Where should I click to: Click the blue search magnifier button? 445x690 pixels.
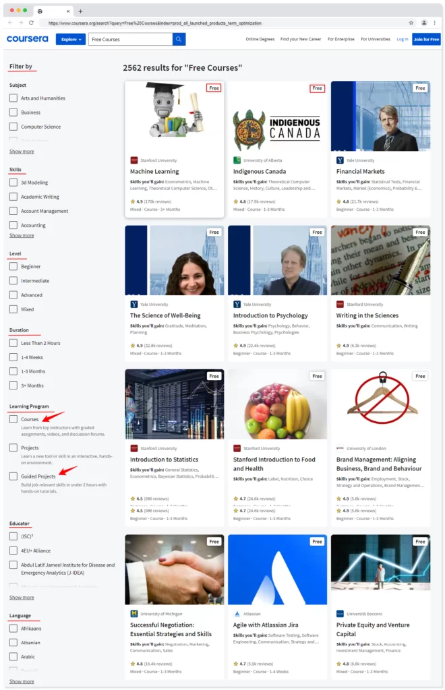[179, 39]
